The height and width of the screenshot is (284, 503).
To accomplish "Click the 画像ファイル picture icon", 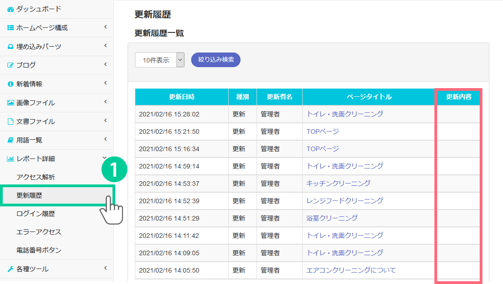I will point(11,103).
